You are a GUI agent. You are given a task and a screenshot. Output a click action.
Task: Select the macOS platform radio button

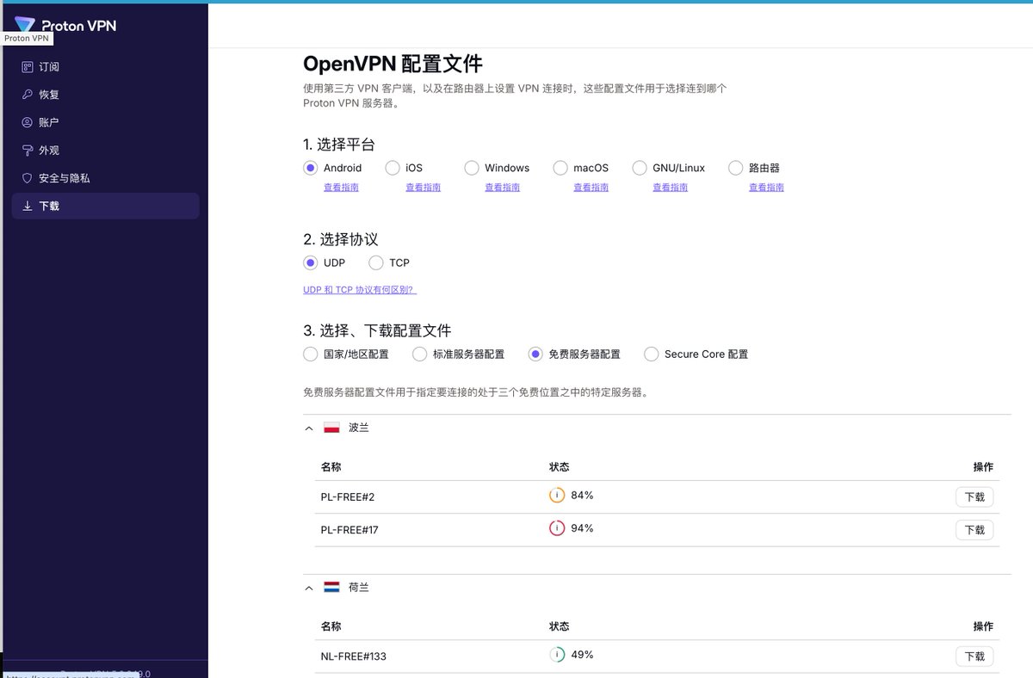pos(560,168)
